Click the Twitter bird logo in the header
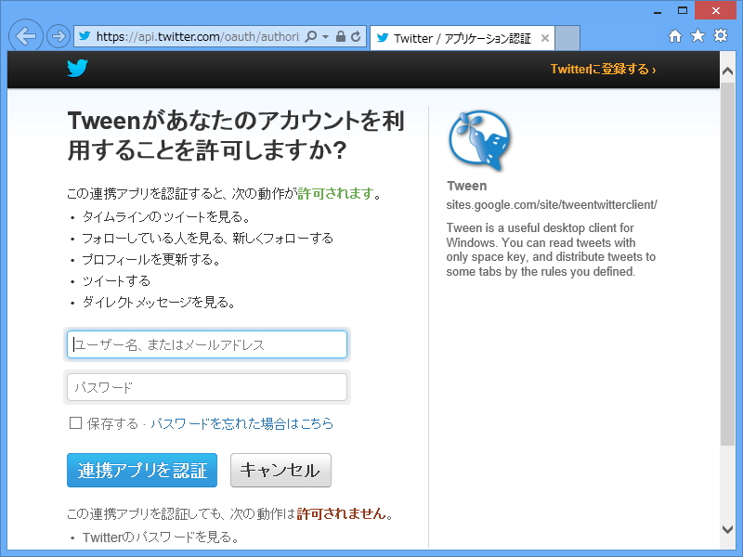The height and width of the screenshot is (557, 743). pos(78,68)
